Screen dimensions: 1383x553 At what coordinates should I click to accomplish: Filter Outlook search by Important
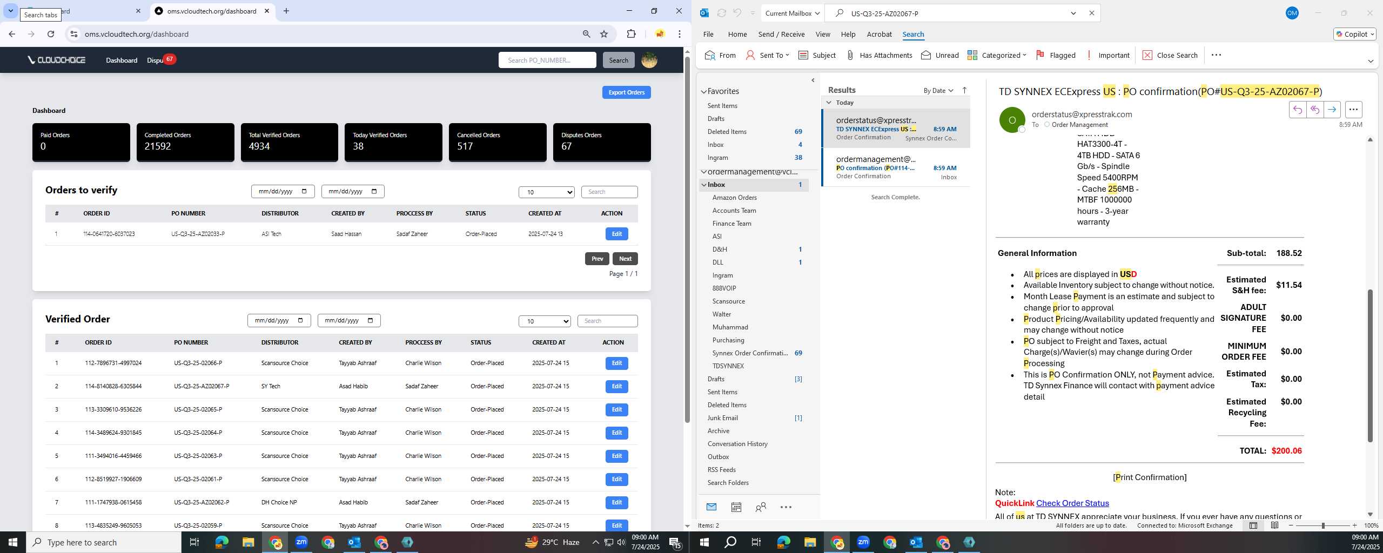(1107, 55)
